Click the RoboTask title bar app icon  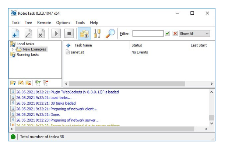pos(14,13)
